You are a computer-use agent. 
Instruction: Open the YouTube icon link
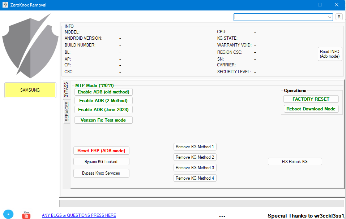[26, 215]
